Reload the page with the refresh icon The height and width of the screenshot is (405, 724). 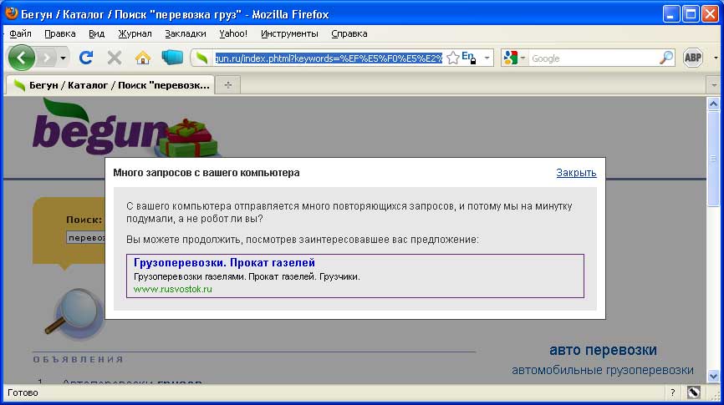pos(86,58)
